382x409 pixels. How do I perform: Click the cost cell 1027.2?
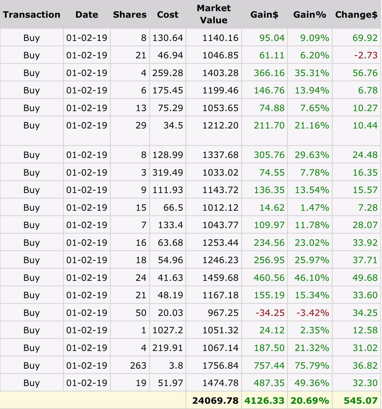coord(167,330)
